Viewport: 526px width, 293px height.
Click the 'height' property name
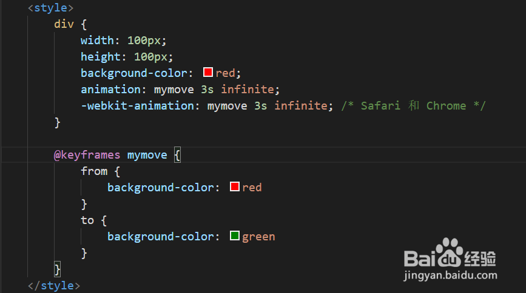[x=101, y=57]
